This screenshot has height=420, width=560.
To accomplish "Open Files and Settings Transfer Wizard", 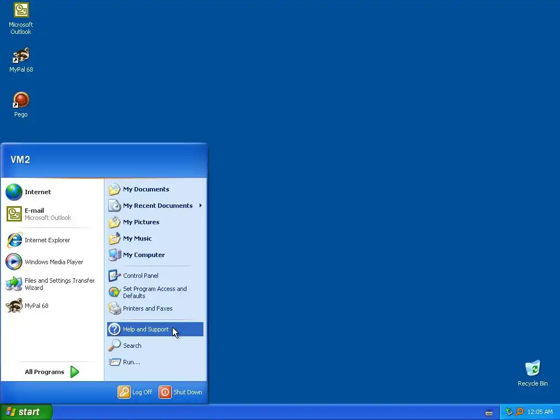I will tap(52, 284).
